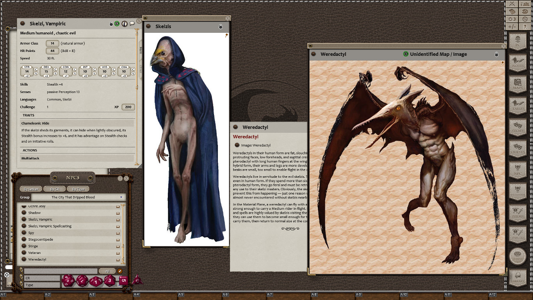This screenshot has width=533, height=300.
Task: Click the d20 die
Action: [x=68, y=280]
